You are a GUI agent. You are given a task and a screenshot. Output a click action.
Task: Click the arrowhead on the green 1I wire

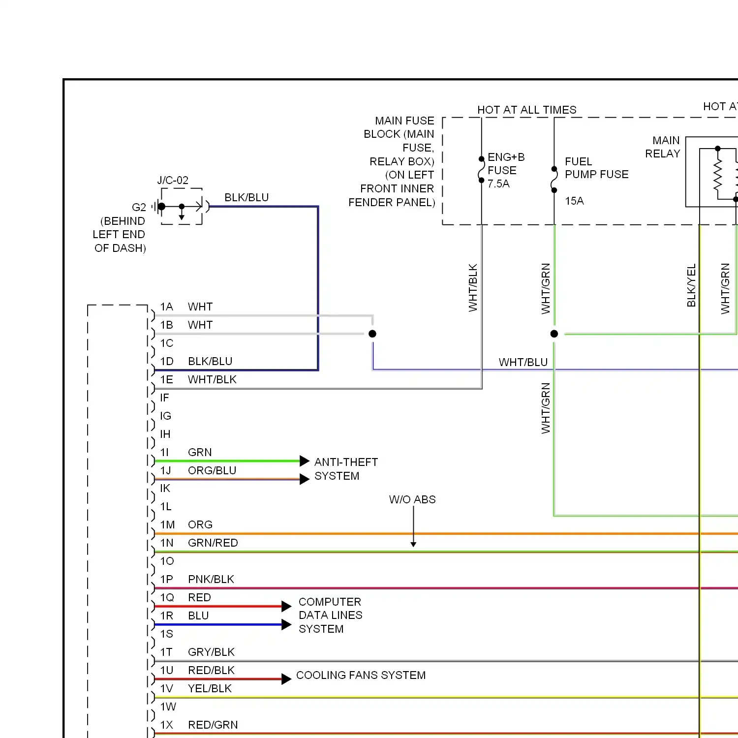pos(305,461)
